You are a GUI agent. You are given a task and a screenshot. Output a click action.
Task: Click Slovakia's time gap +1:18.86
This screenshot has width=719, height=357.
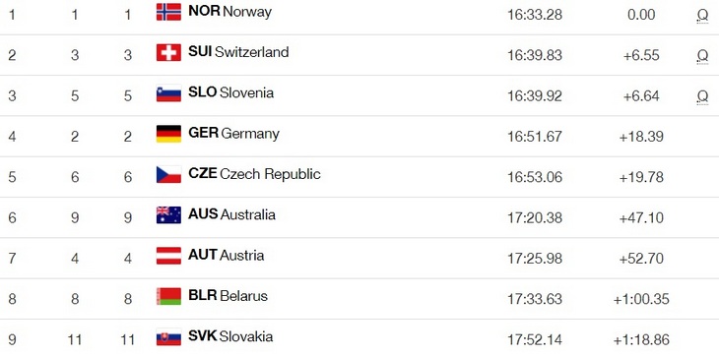[x=641, y=339]
